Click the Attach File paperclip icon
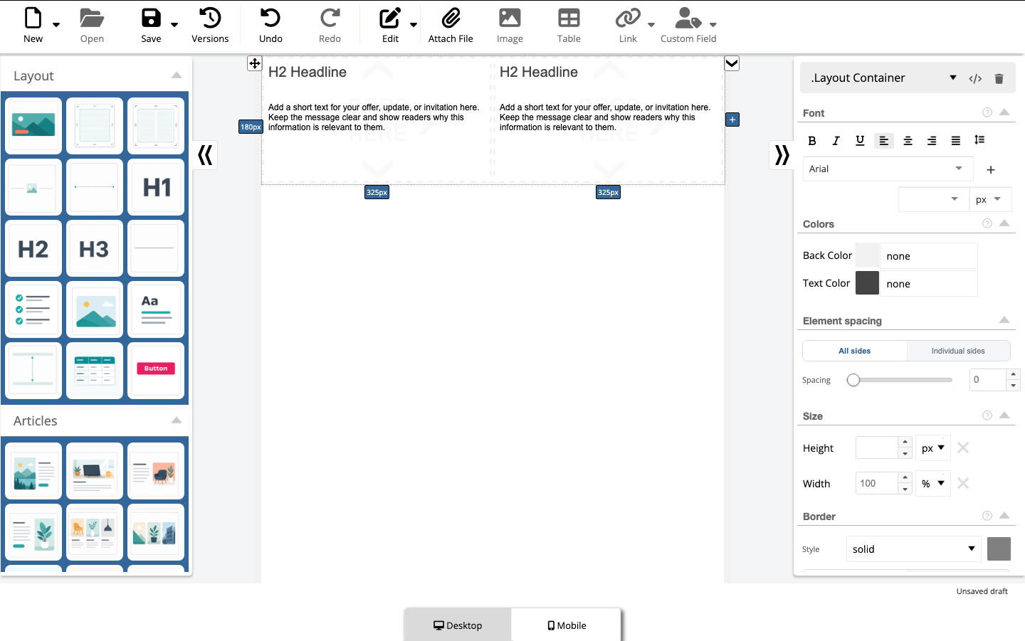Viewport: 1025px width, 641px height. coord(451,18)
